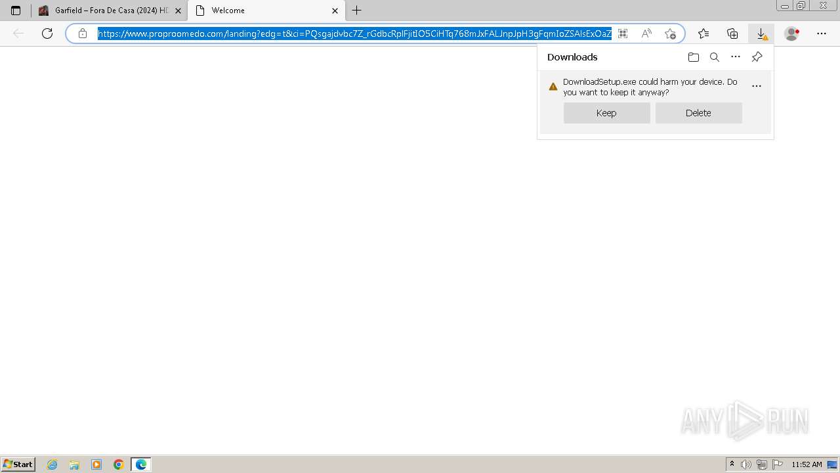This screenshot has height=473, width=840.
Task: Open more actions for DownloadSetup.exe
Action: 757,86
